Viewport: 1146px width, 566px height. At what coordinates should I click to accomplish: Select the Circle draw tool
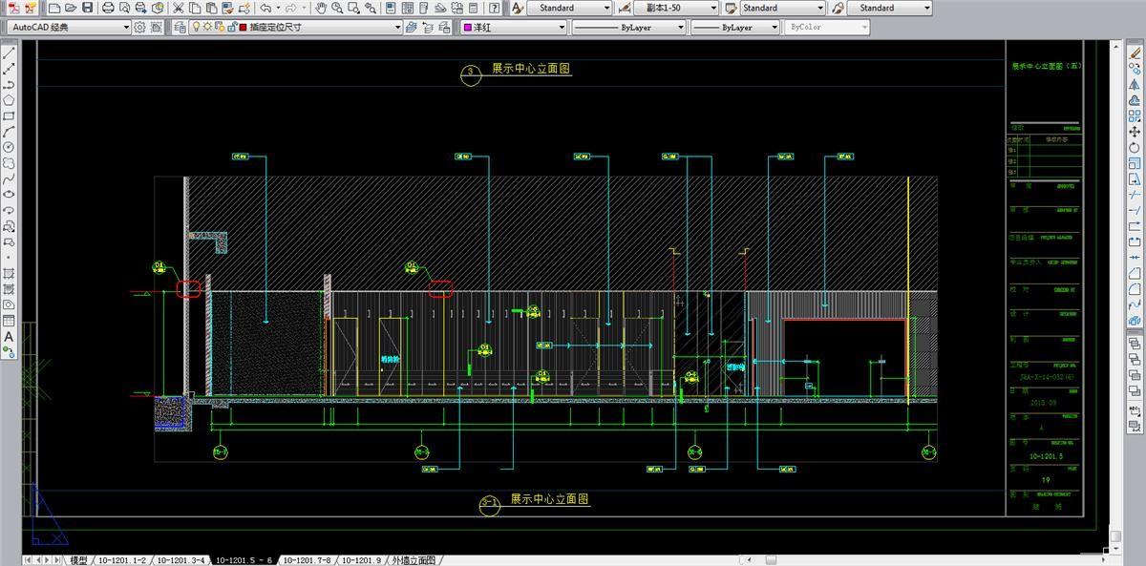9,147
